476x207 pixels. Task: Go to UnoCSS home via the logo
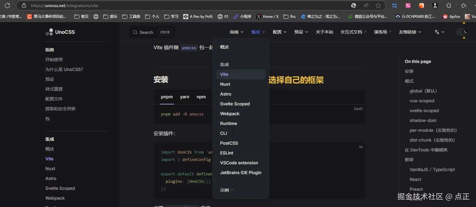60,32
